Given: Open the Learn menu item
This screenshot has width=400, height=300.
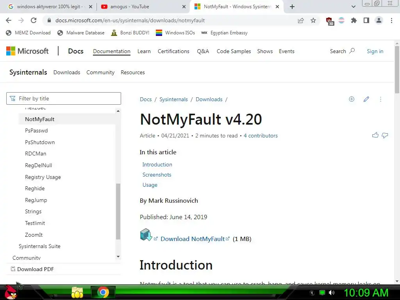Looking at the screenshot, I should tap(144, 51).
